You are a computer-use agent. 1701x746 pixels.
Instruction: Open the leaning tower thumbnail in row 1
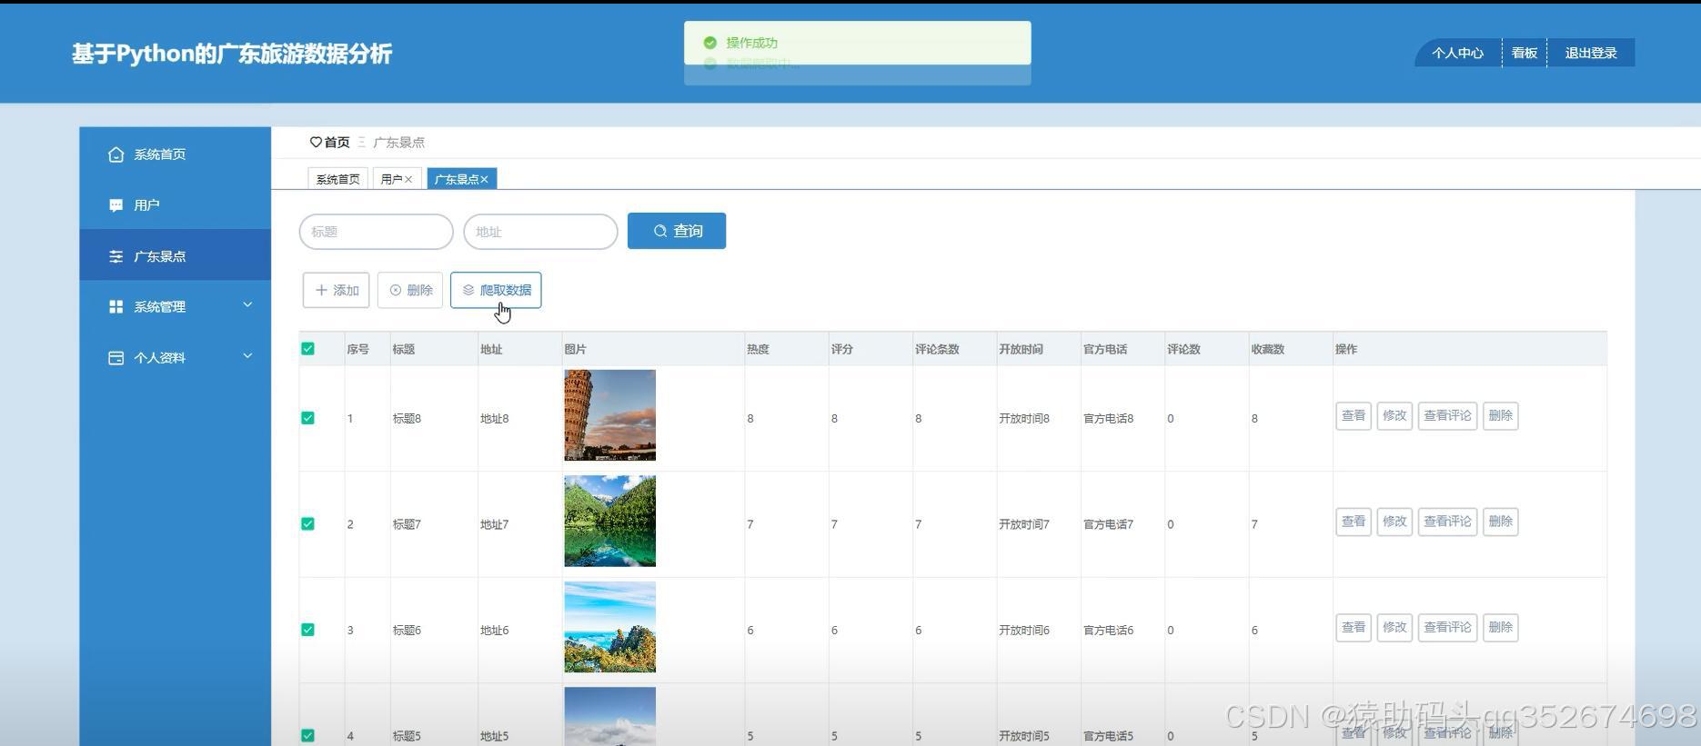coord(609,415)
